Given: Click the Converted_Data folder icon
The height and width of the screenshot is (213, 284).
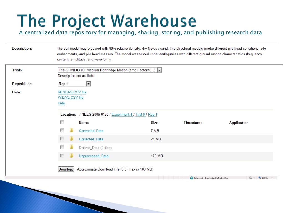Looking at the screenshot, I should coord(72,130).
